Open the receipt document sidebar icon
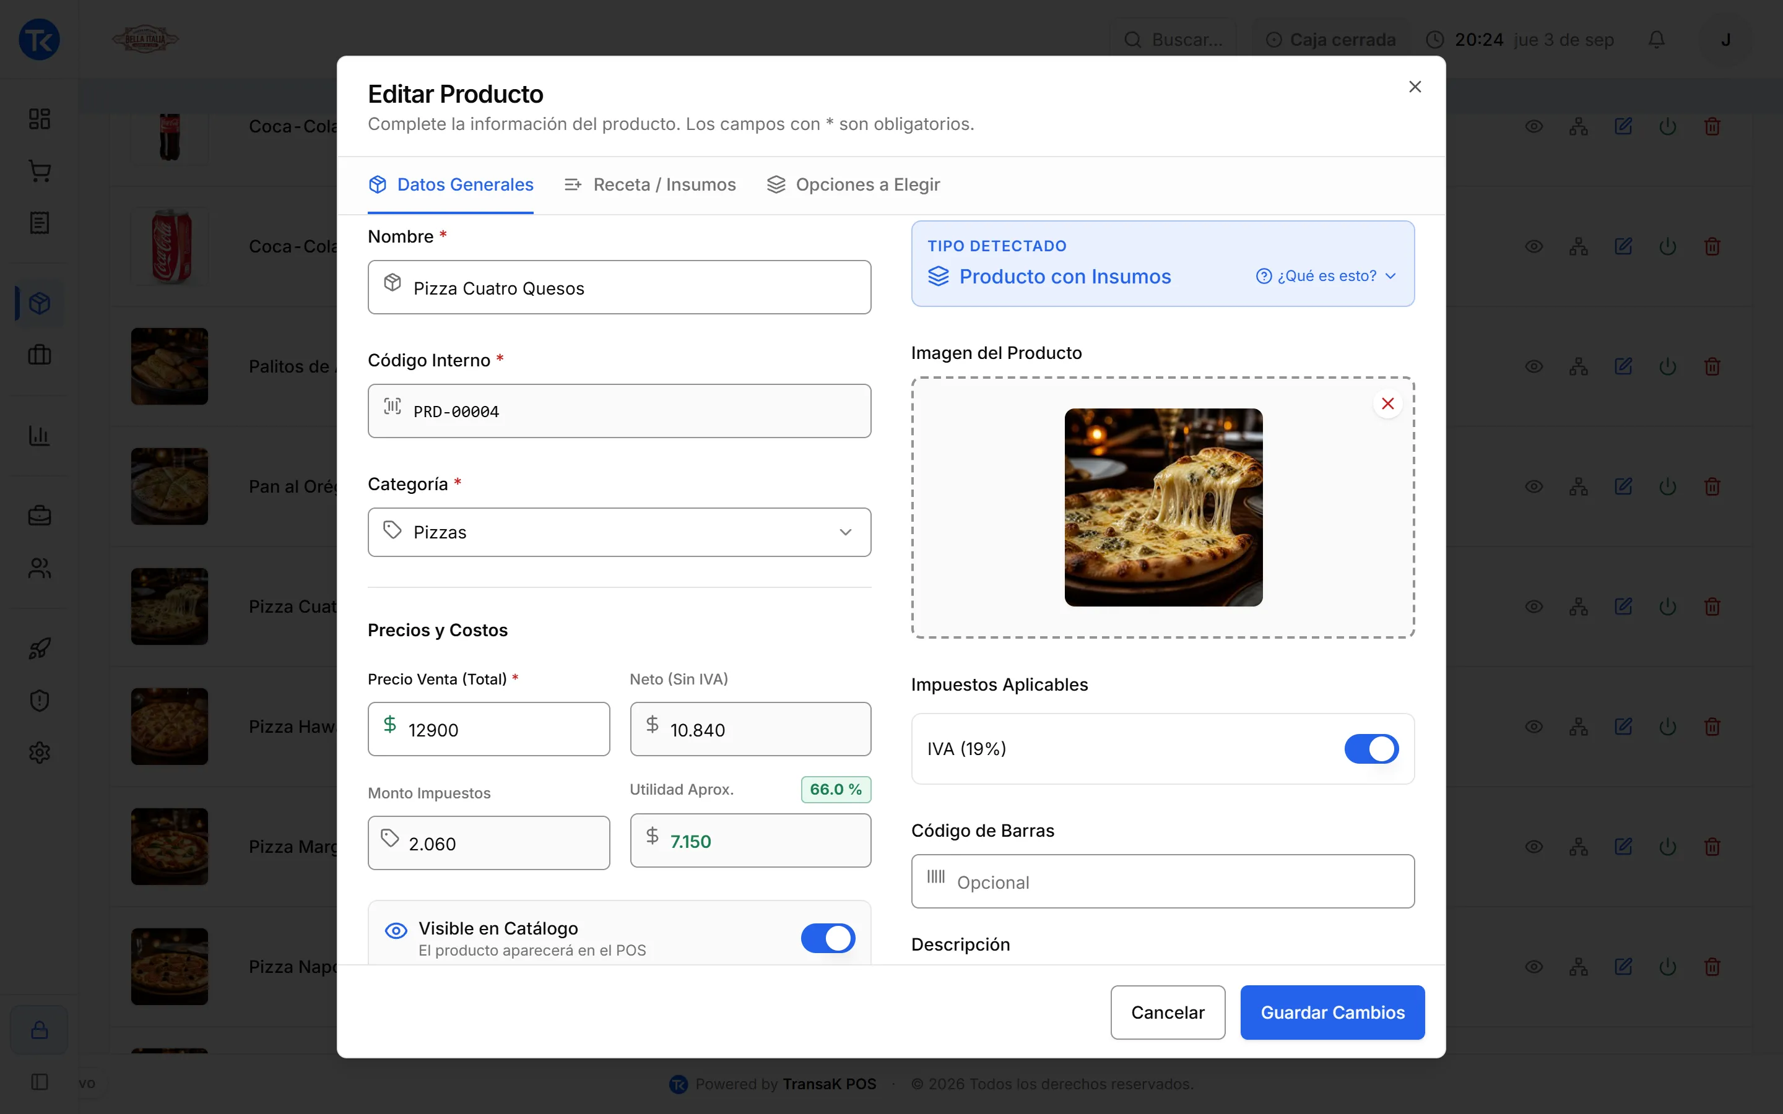This screenshot has height=1114, width=1783. (39, 223)
